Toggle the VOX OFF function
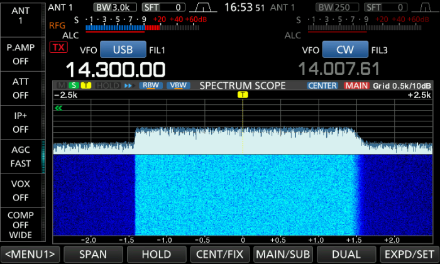Image resolution: width=440 pixels, height=264 pixels. tap(23, 191)
